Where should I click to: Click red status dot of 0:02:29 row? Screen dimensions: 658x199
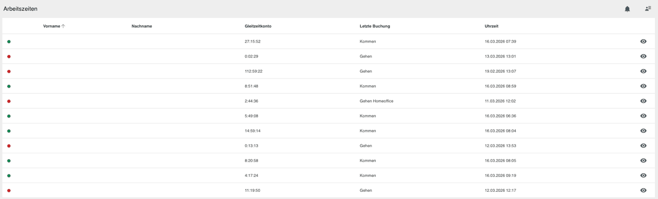pyautogui.click(x=9, y=56)
